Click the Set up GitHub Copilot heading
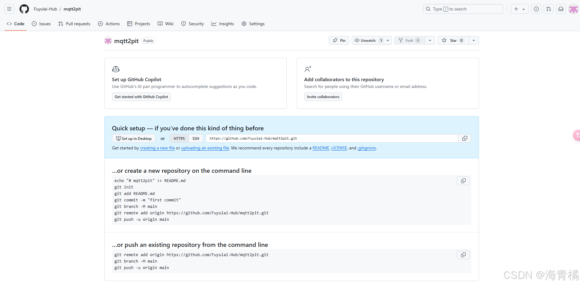Screen dimensions: 580x285 point(136,79)
